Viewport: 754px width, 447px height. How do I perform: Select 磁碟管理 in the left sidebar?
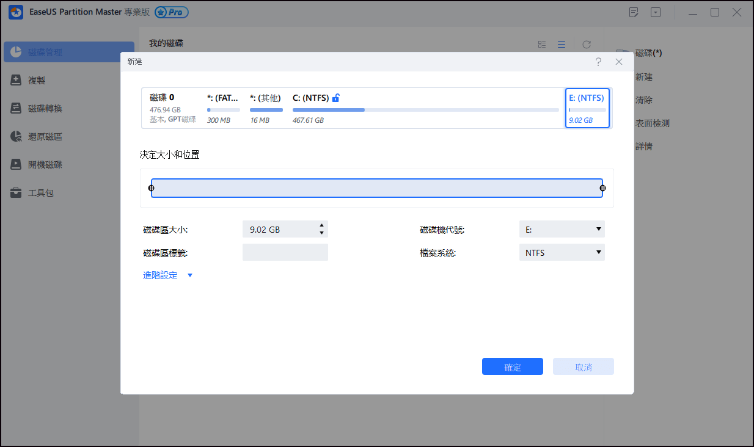(42, 52)
